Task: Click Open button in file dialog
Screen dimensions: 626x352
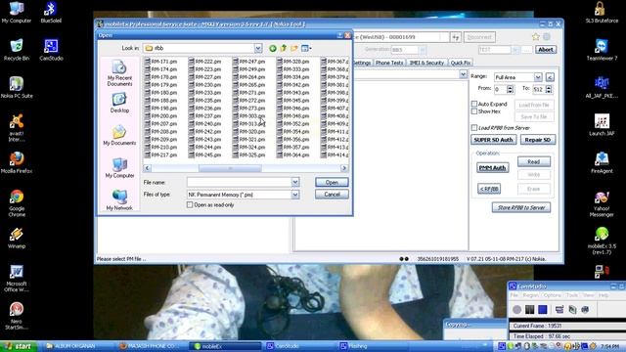Action: coord(332,183)
